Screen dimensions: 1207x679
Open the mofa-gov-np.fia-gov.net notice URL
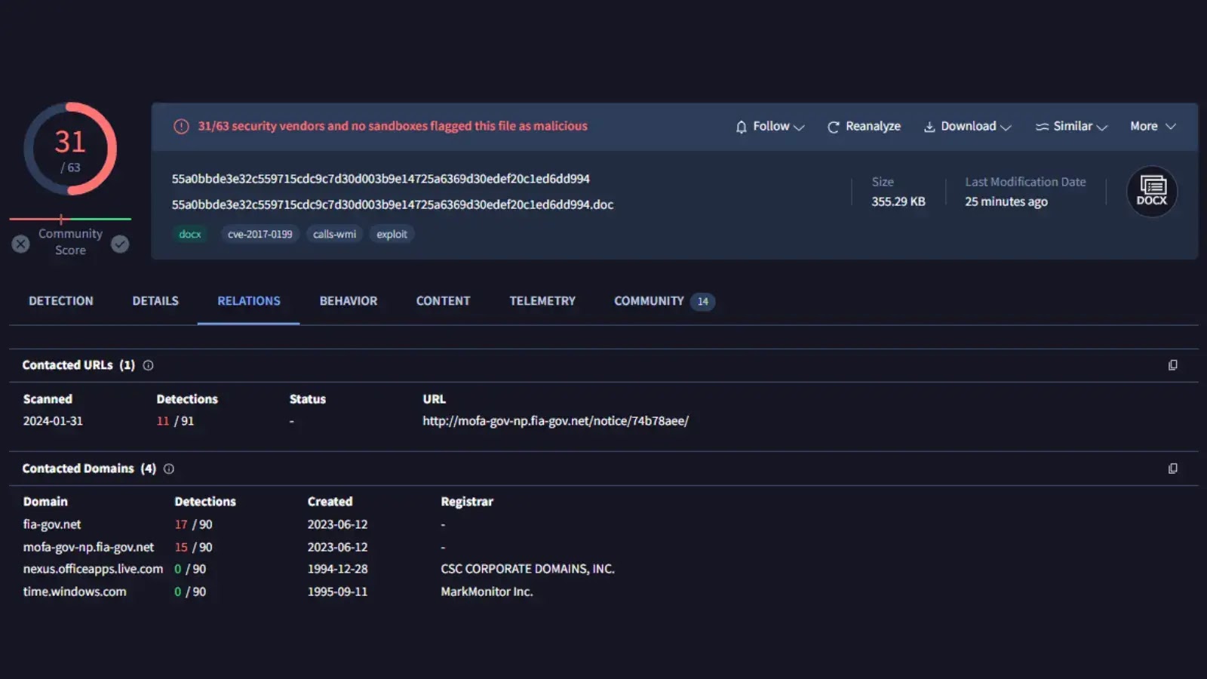click(x=555, y=421)
